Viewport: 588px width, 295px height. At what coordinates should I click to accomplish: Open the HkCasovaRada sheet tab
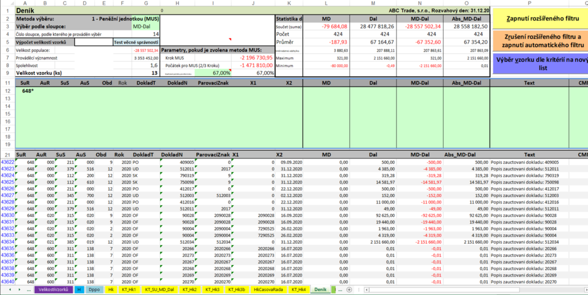(x=267, y=290)
